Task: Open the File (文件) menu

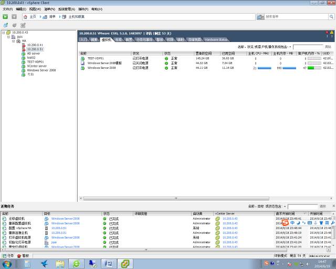Action: (x=8, y=9)
